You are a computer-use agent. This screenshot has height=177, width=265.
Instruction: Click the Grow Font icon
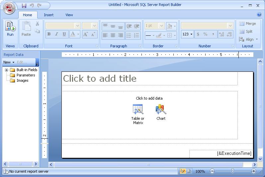coord(85,34)
